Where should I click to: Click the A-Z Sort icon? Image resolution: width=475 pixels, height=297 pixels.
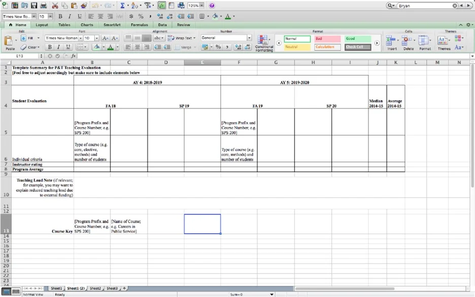(135, 6)
